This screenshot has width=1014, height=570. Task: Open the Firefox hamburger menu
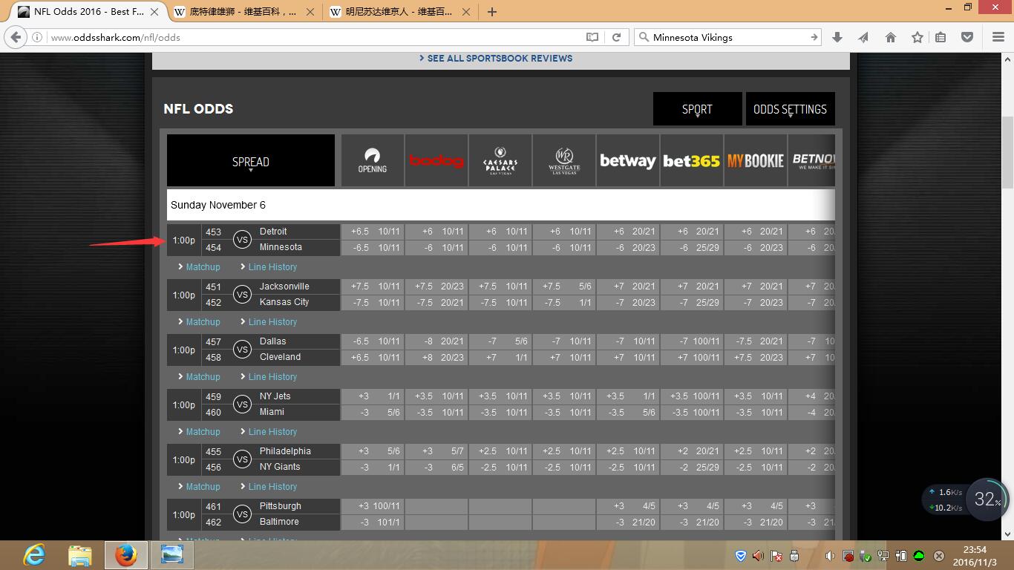998,37
